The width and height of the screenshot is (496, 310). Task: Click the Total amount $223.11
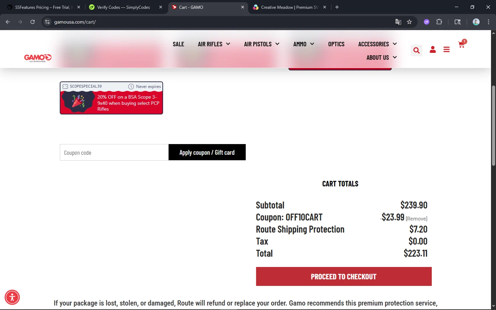click(x=415, y=253)
